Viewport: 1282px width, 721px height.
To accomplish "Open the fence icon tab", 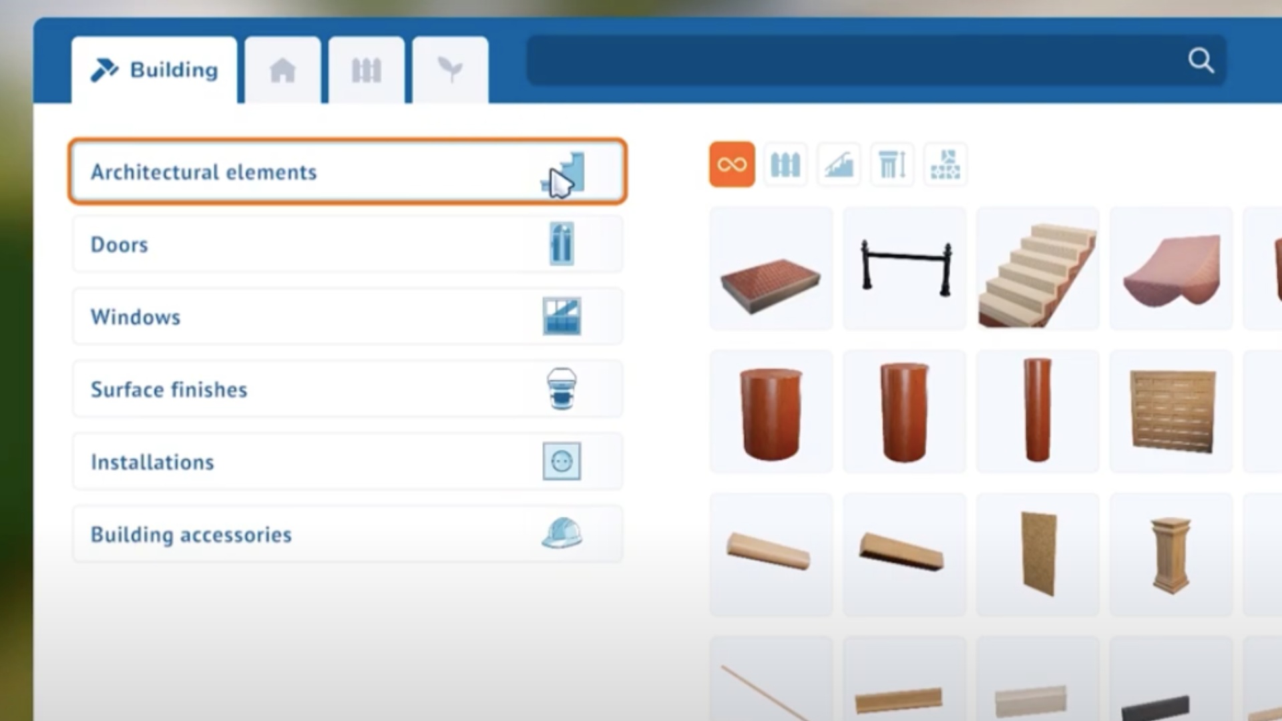I will click(366, 70).
